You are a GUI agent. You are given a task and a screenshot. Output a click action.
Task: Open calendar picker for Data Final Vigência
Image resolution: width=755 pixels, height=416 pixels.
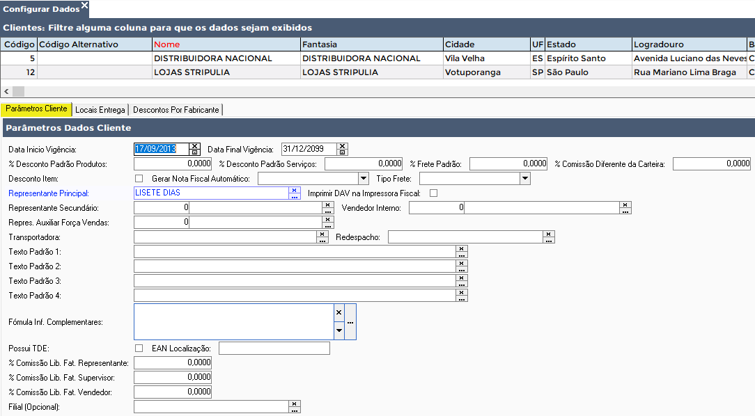343,152
